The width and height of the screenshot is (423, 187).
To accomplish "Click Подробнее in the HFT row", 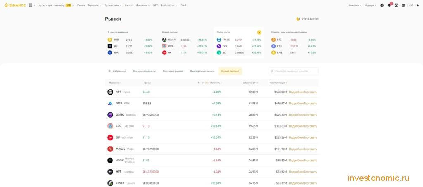I will (296, 172).
